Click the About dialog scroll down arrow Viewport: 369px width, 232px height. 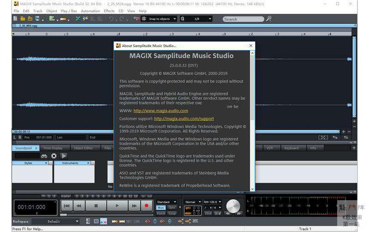pos(252,189)
